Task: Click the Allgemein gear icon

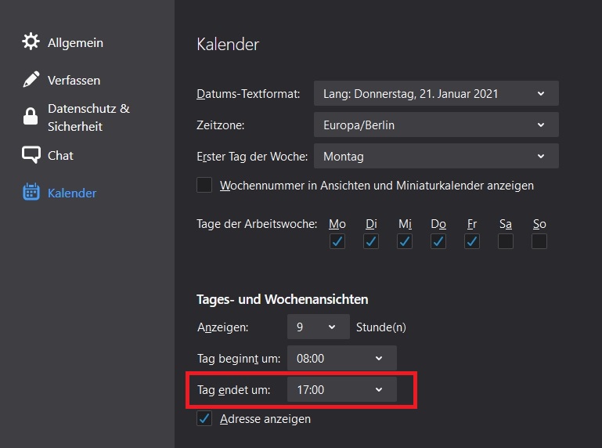Action: point(31,42)
